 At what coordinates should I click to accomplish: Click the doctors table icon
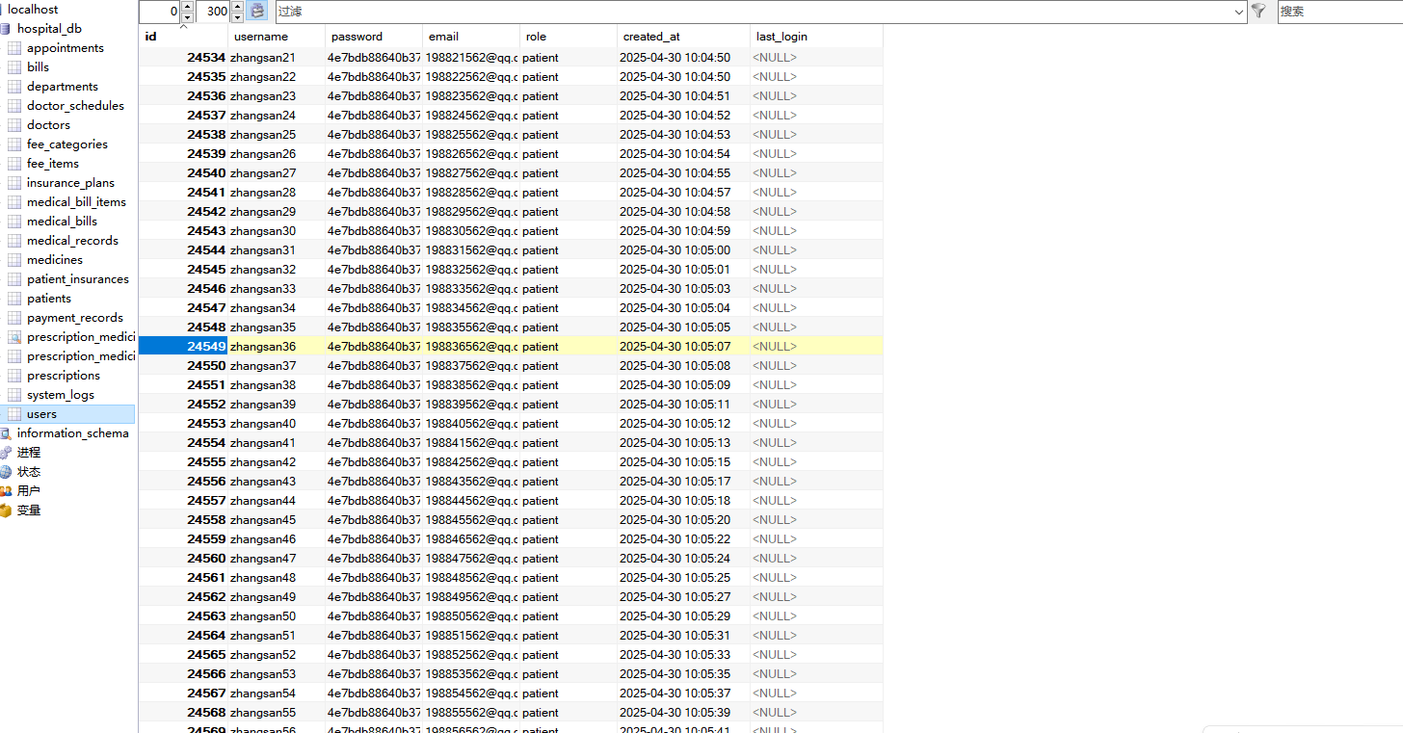[x=14, y=125]
